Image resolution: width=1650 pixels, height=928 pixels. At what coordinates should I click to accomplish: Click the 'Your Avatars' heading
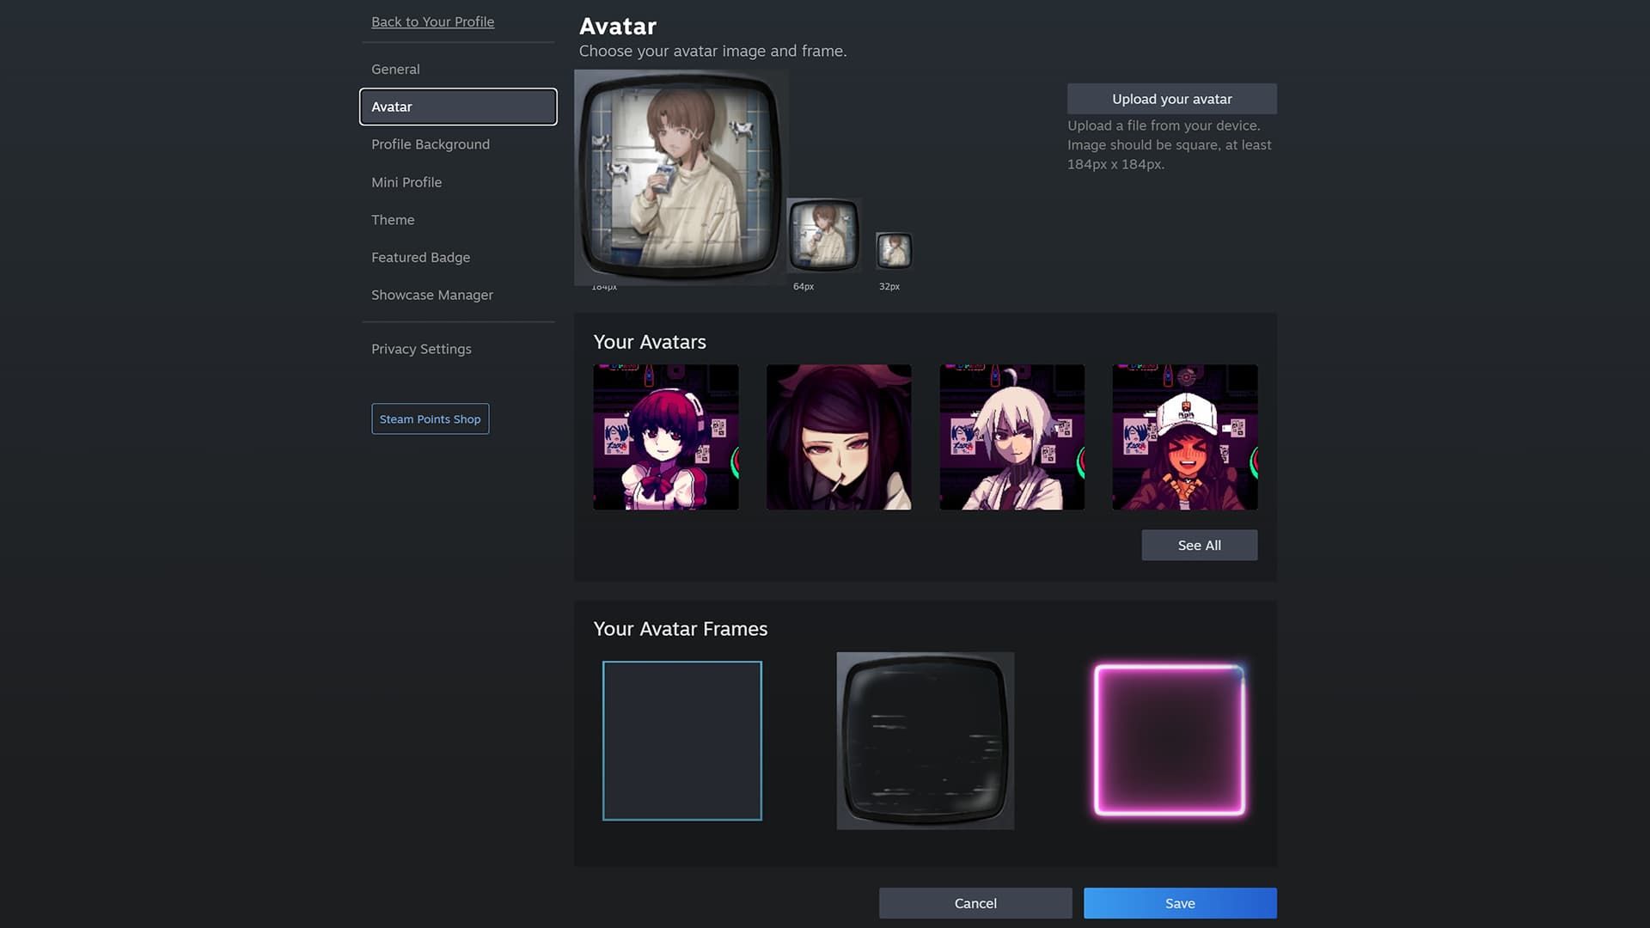650,342
